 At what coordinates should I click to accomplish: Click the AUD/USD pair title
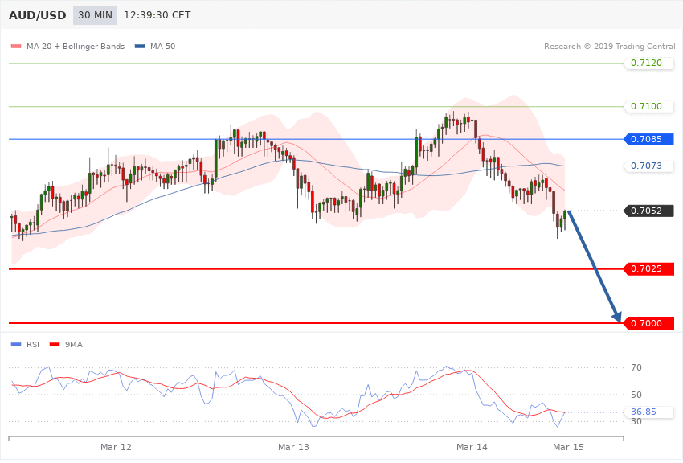coord(38,15)
